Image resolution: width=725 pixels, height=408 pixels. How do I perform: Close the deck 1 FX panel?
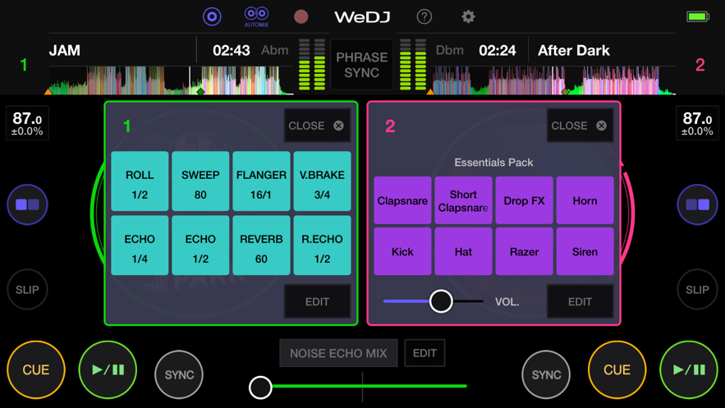click(317, 126)
